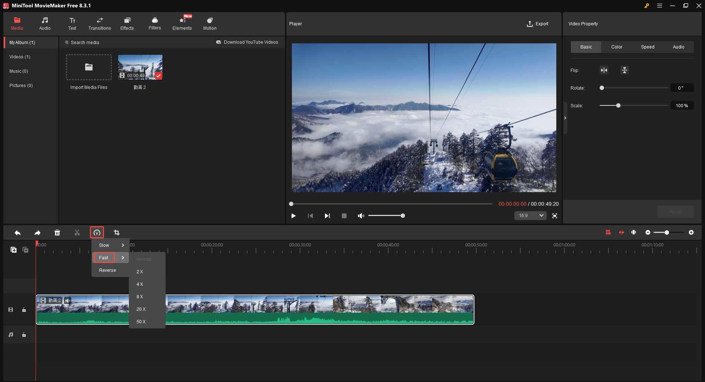The image size is (705, 382).
Task: Adjust the Scale slider
Action: click(618, 105)
